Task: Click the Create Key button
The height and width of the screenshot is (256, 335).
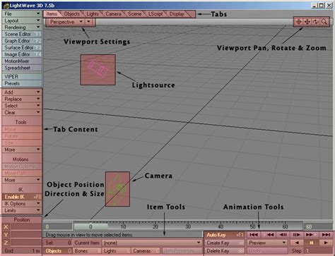Action: tap(225, 243)
